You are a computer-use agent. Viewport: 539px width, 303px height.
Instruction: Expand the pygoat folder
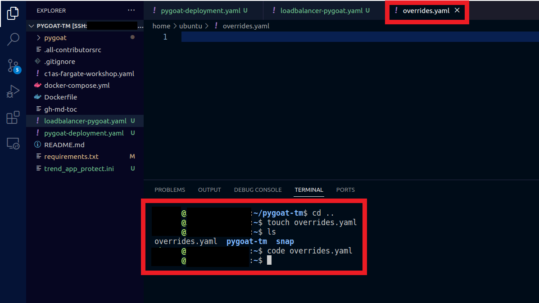(39, 37)
